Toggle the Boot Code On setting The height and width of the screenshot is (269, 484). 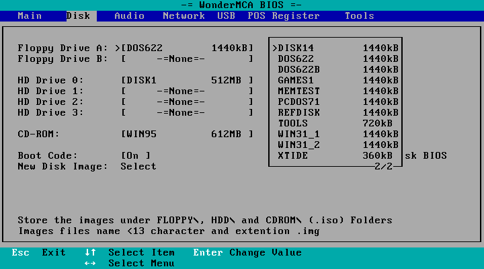[x=136, y=155]
